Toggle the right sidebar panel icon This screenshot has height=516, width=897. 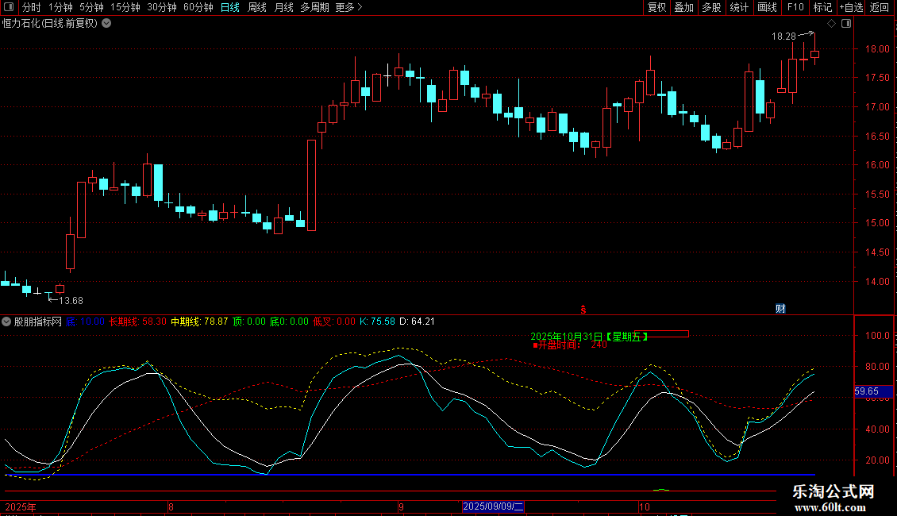[846, 24]
